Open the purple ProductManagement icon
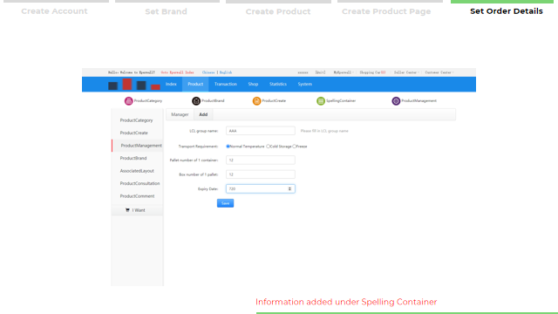Screen dimensions: 558x314 click(x=396, y=101)
